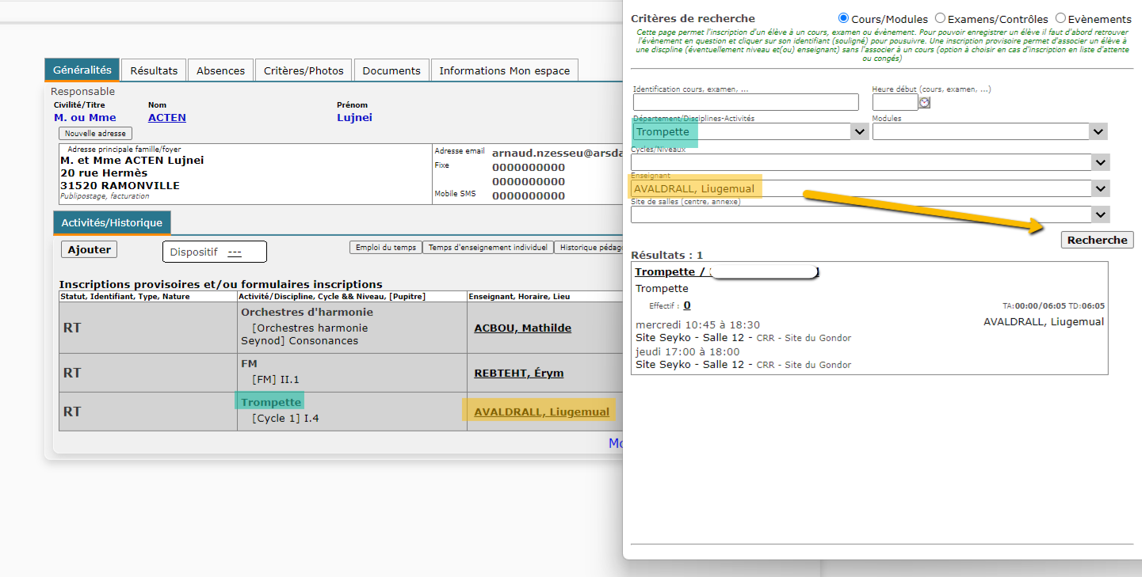Click the Résultats : 1 label
1142x577 pixels.
(x=667, y=256)
